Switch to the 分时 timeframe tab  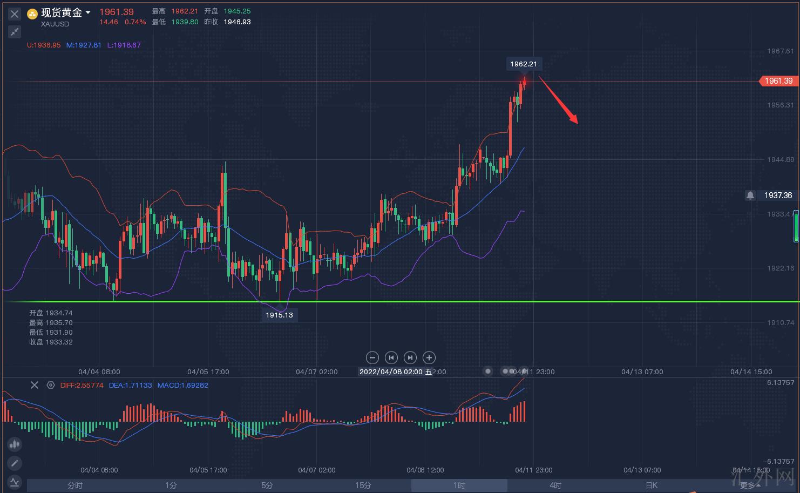(75, 485)
